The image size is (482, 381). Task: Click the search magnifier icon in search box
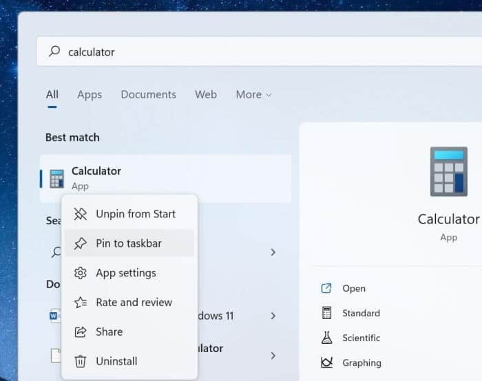tap(54, 51)
